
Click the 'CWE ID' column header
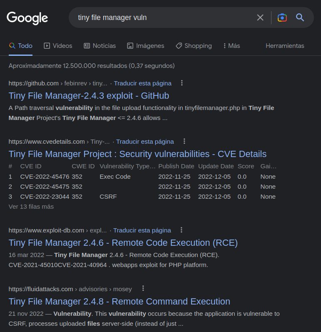click(83, 166)
